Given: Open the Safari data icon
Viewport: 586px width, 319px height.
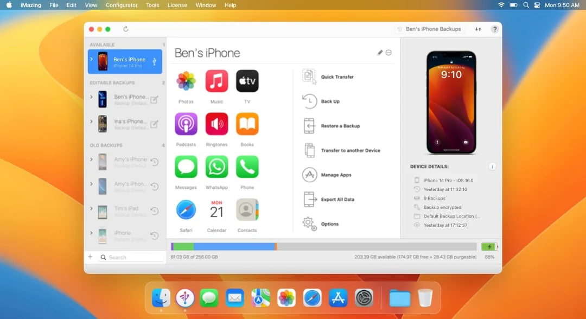Looking at the screenshot, I should (x=186, y=210).
